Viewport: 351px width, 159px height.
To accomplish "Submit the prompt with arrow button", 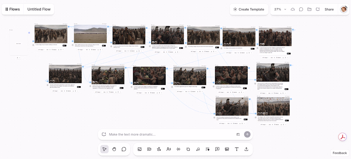I will coord(247,135).
